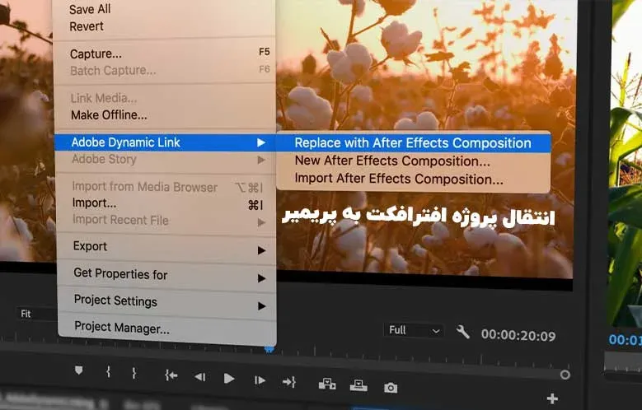
Task: Click the Go to In point button
Action: point(171,375)
